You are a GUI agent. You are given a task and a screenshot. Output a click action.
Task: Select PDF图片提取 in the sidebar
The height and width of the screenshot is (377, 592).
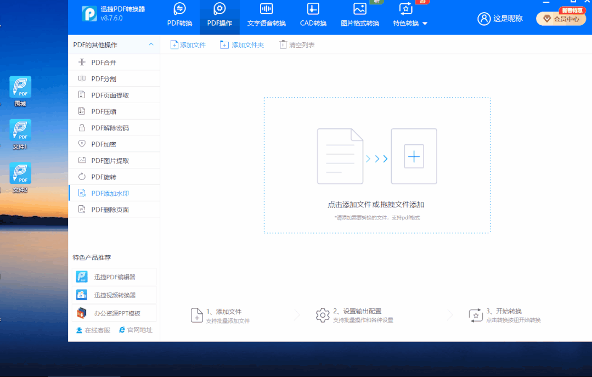pos(114,160)
